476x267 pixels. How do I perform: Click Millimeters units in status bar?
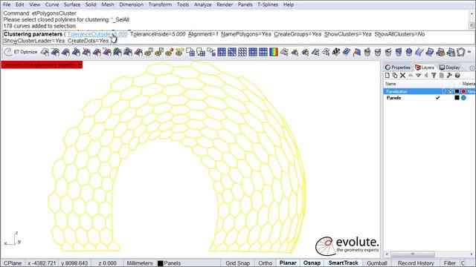coord(140,263)
